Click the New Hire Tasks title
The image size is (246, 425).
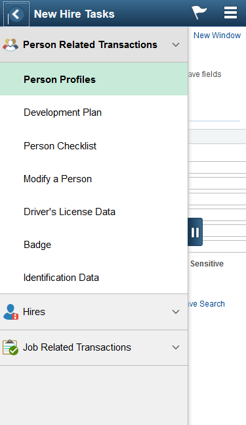point(74,14)
